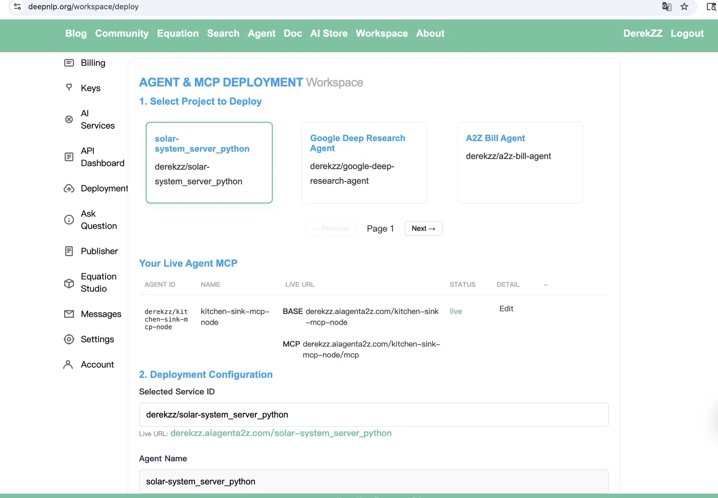Screen dimensions: 718x498
Task: Click the AGENT ID column header
Action: pyautogui.click(x=160, y=284)
